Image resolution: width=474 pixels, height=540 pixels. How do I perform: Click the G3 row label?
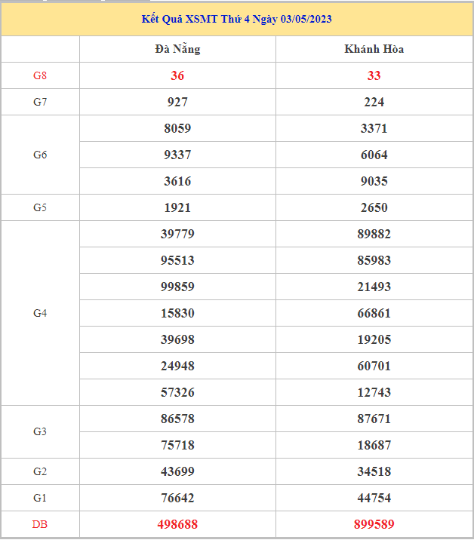(x=40, y=431)
